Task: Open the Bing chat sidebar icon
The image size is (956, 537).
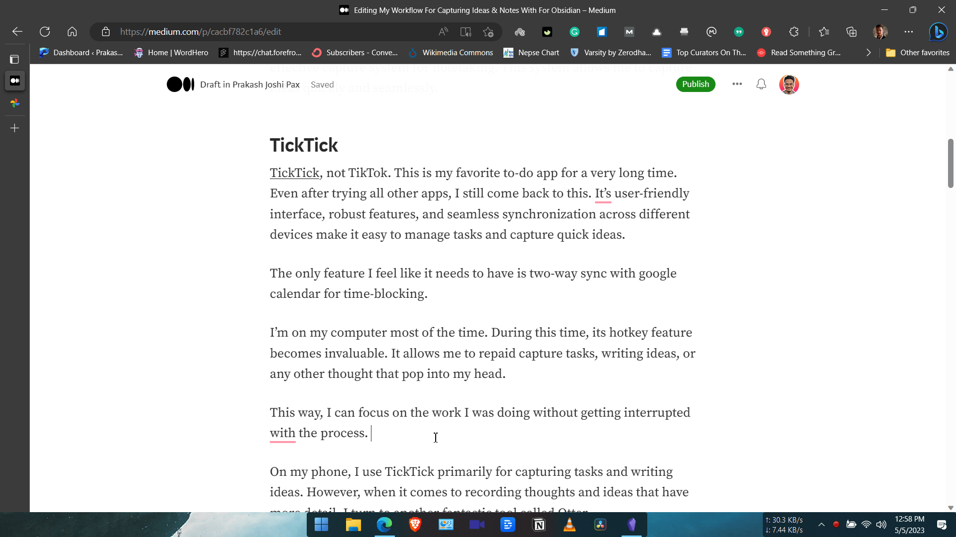Action: 938,32
